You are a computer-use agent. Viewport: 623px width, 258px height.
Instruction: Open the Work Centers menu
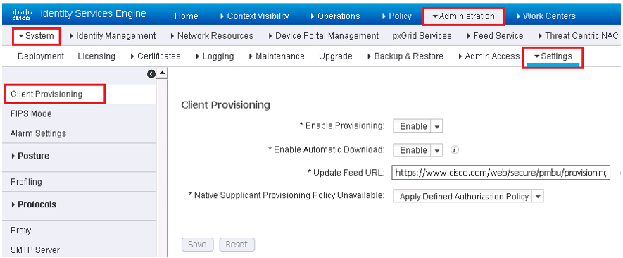[546, 16]
